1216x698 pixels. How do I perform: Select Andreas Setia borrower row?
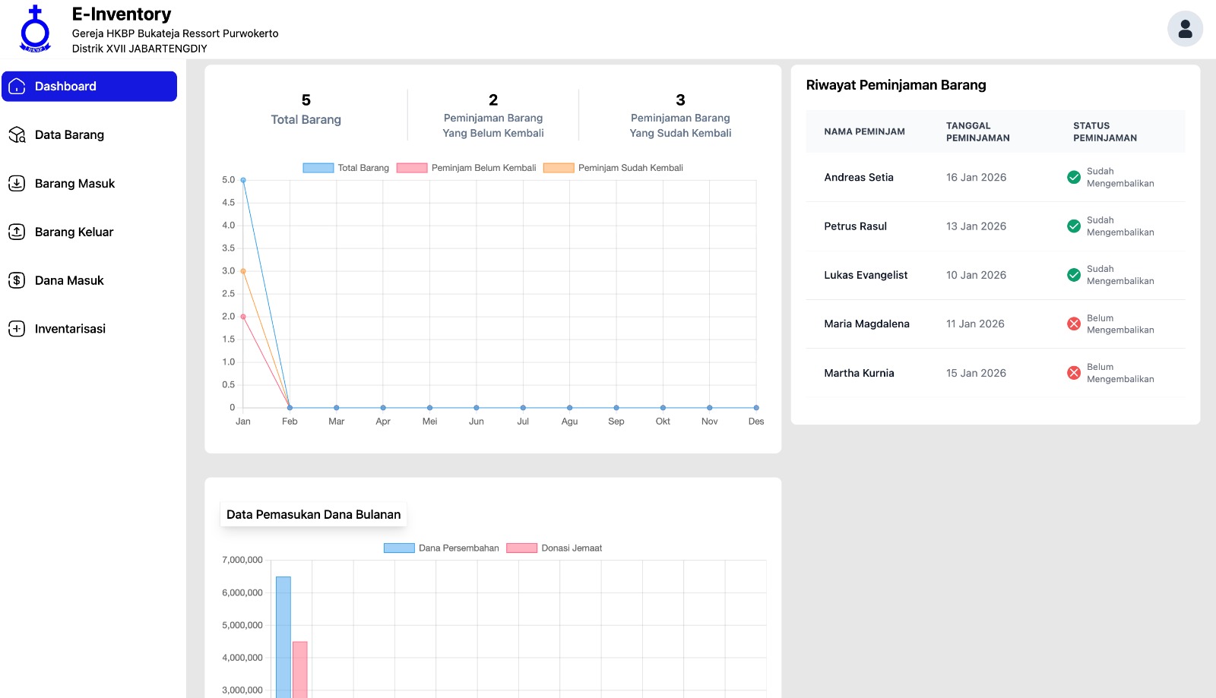(x=859, y=178)
